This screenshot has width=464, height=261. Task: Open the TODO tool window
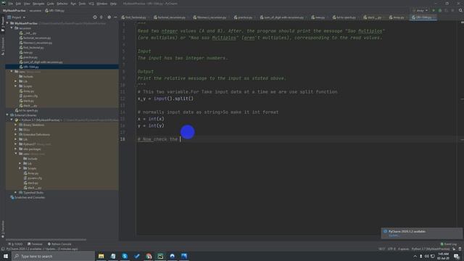(15, 244)
